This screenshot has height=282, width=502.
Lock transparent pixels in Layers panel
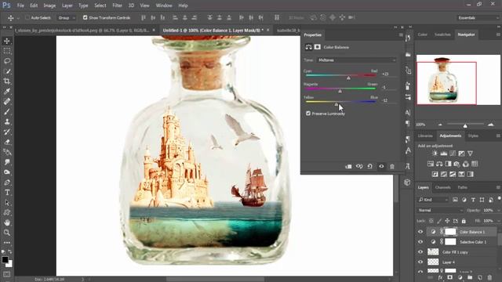pos(431,221)
